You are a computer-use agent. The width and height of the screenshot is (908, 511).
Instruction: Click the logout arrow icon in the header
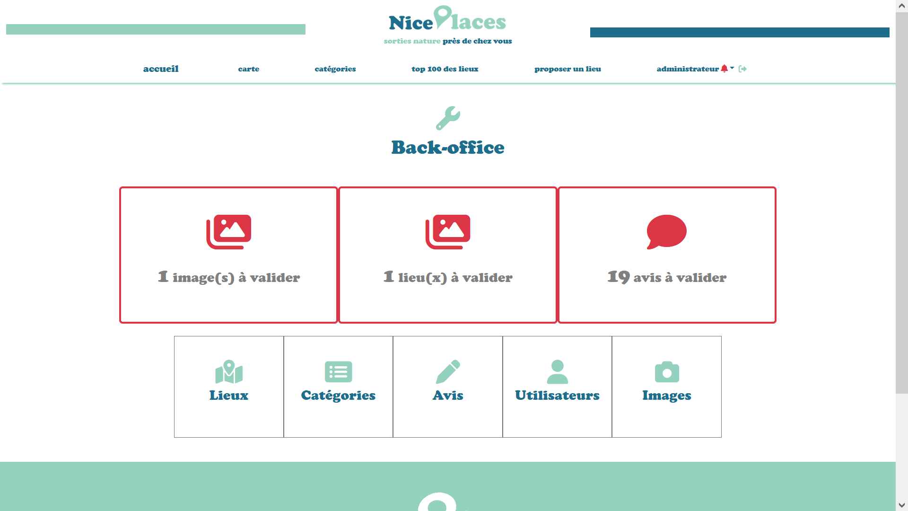pyautogui.click(x=742, y=69)
